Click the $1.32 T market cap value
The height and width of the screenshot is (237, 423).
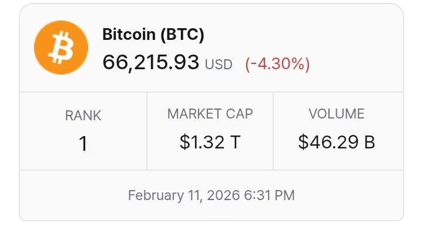[x=210, y=142]
